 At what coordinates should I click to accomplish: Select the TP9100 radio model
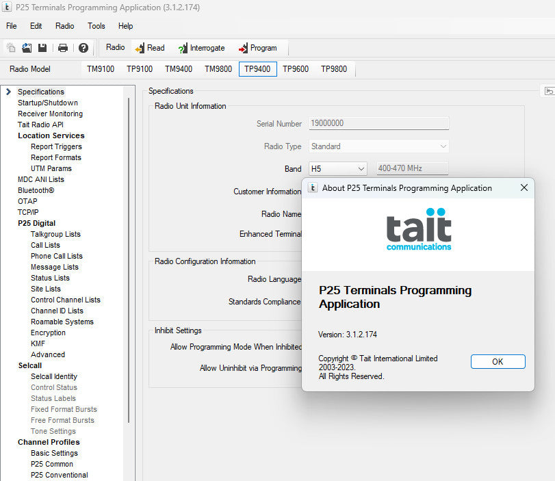[140, 68]
